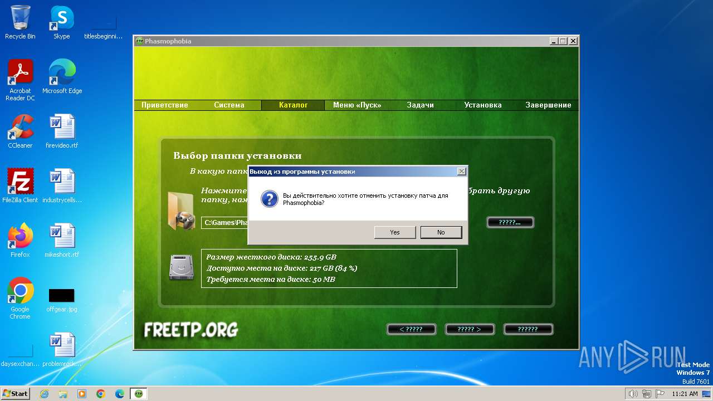Open the Windows Start menu

[x=15, y=393]
